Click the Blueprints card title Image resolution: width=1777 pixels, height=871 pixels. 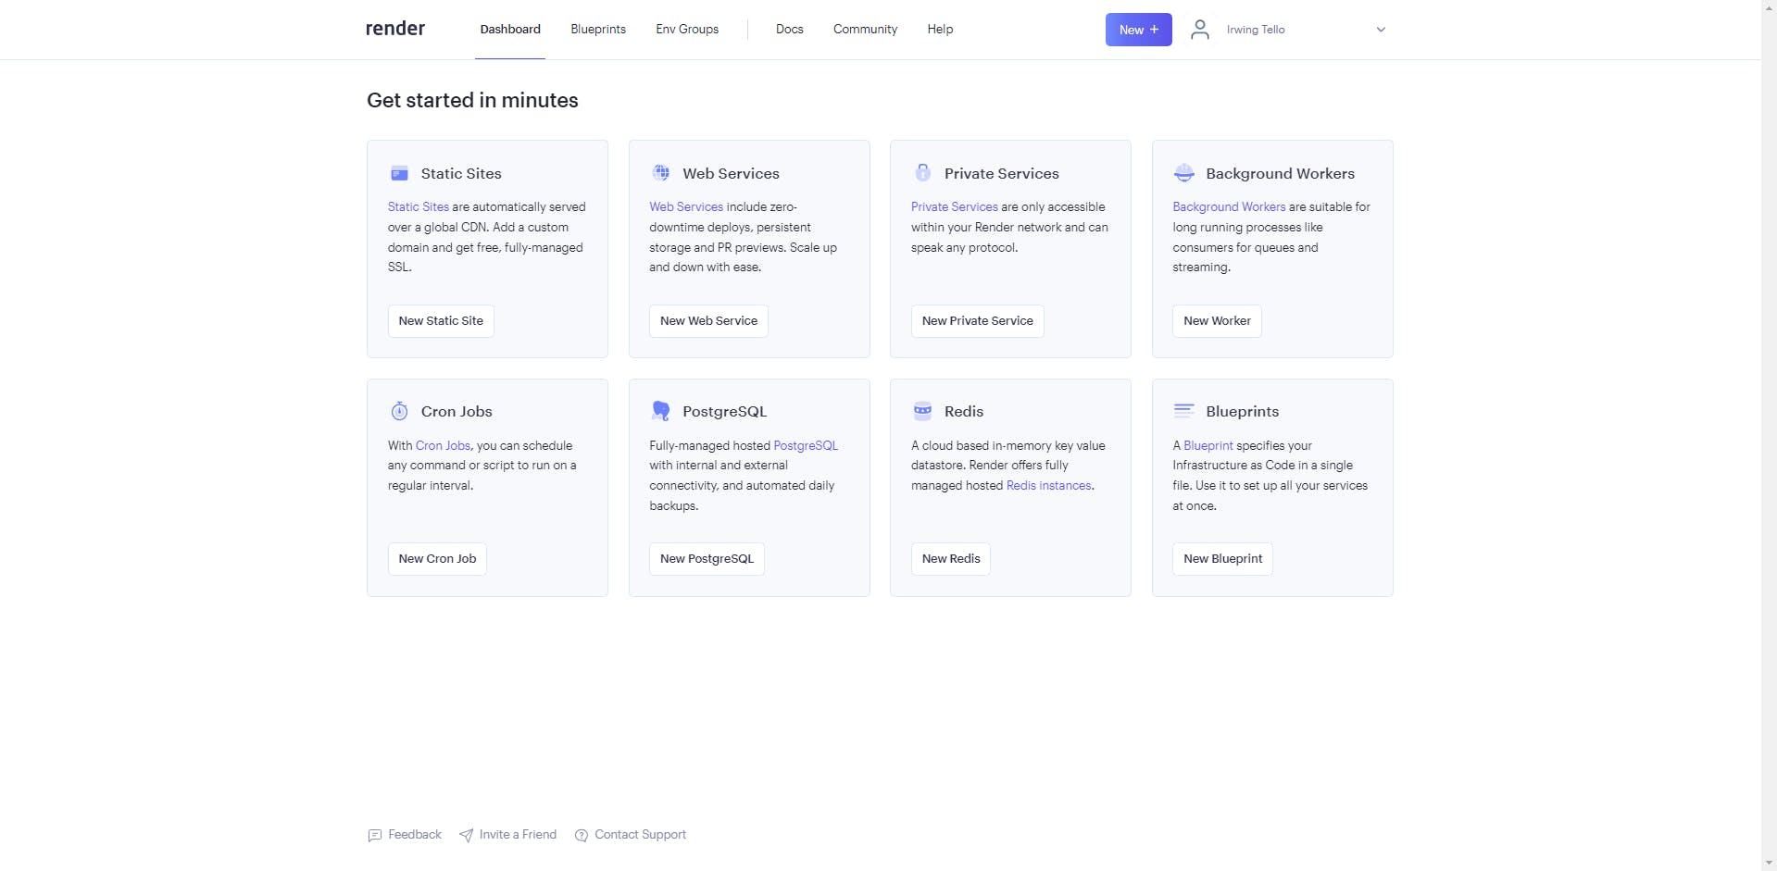coord(1242,411)
